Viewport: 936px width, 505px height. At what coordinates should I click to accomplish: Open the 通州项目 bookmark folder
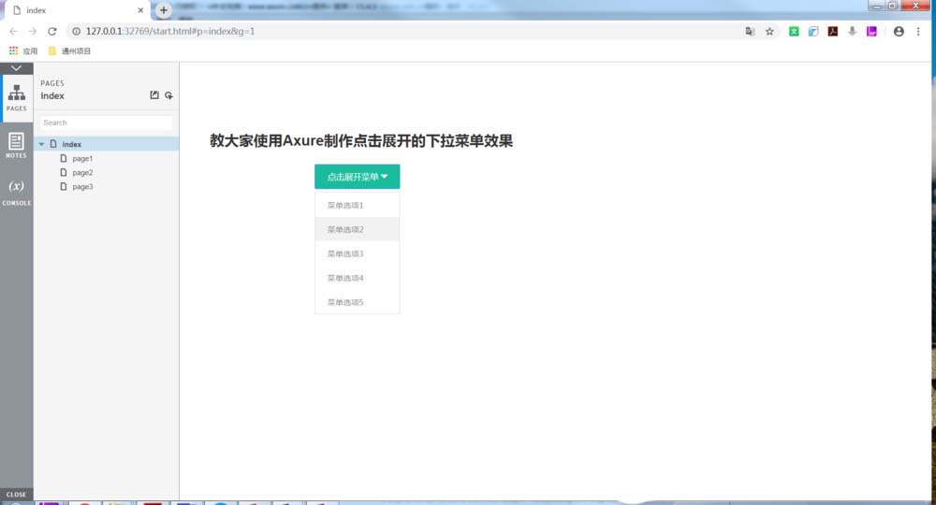(x=69, y=50)
